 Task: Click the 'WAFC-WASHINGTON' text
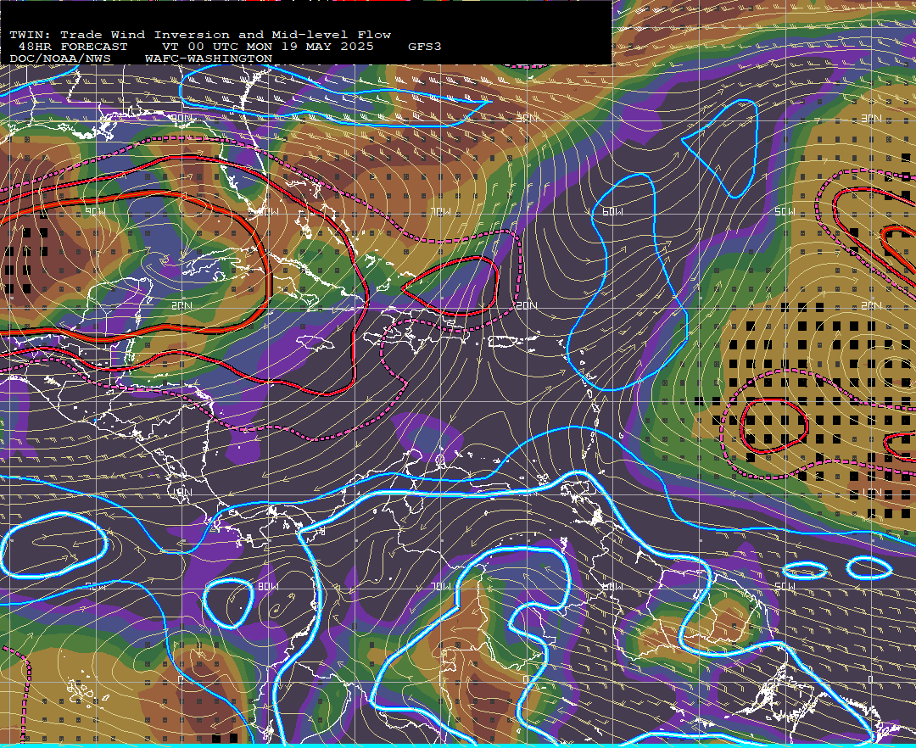coord(209,59)
